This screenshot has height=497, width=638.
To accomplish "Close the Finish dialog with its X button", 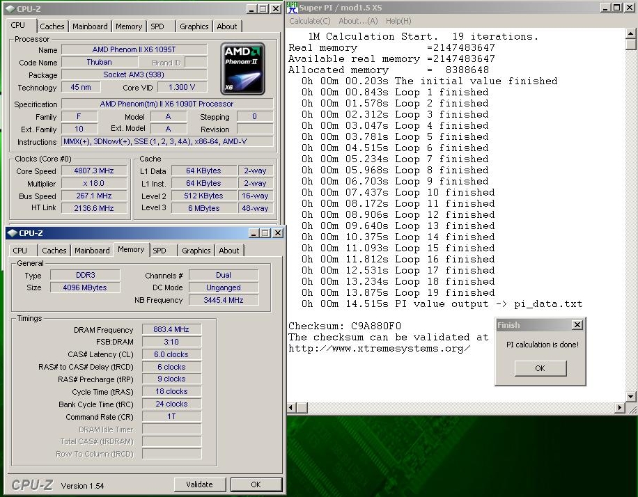I will coord(577,325).
